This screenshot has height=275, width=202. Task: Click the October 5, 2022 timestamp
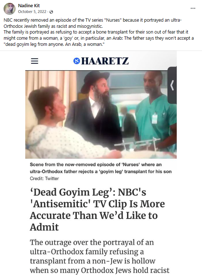click(x=32, y=12)
